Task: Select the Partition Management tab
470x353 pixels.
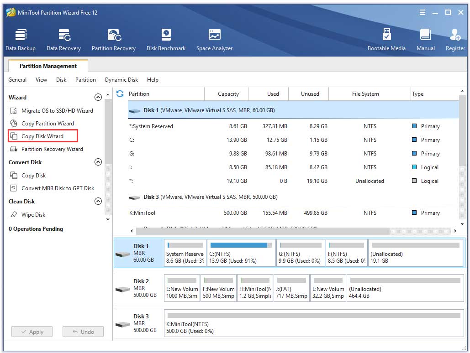Action: point(48,66)
